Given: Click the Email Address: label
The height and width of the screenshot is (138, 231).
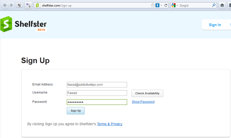Looking at the screenshot, I should pos(43,84).
